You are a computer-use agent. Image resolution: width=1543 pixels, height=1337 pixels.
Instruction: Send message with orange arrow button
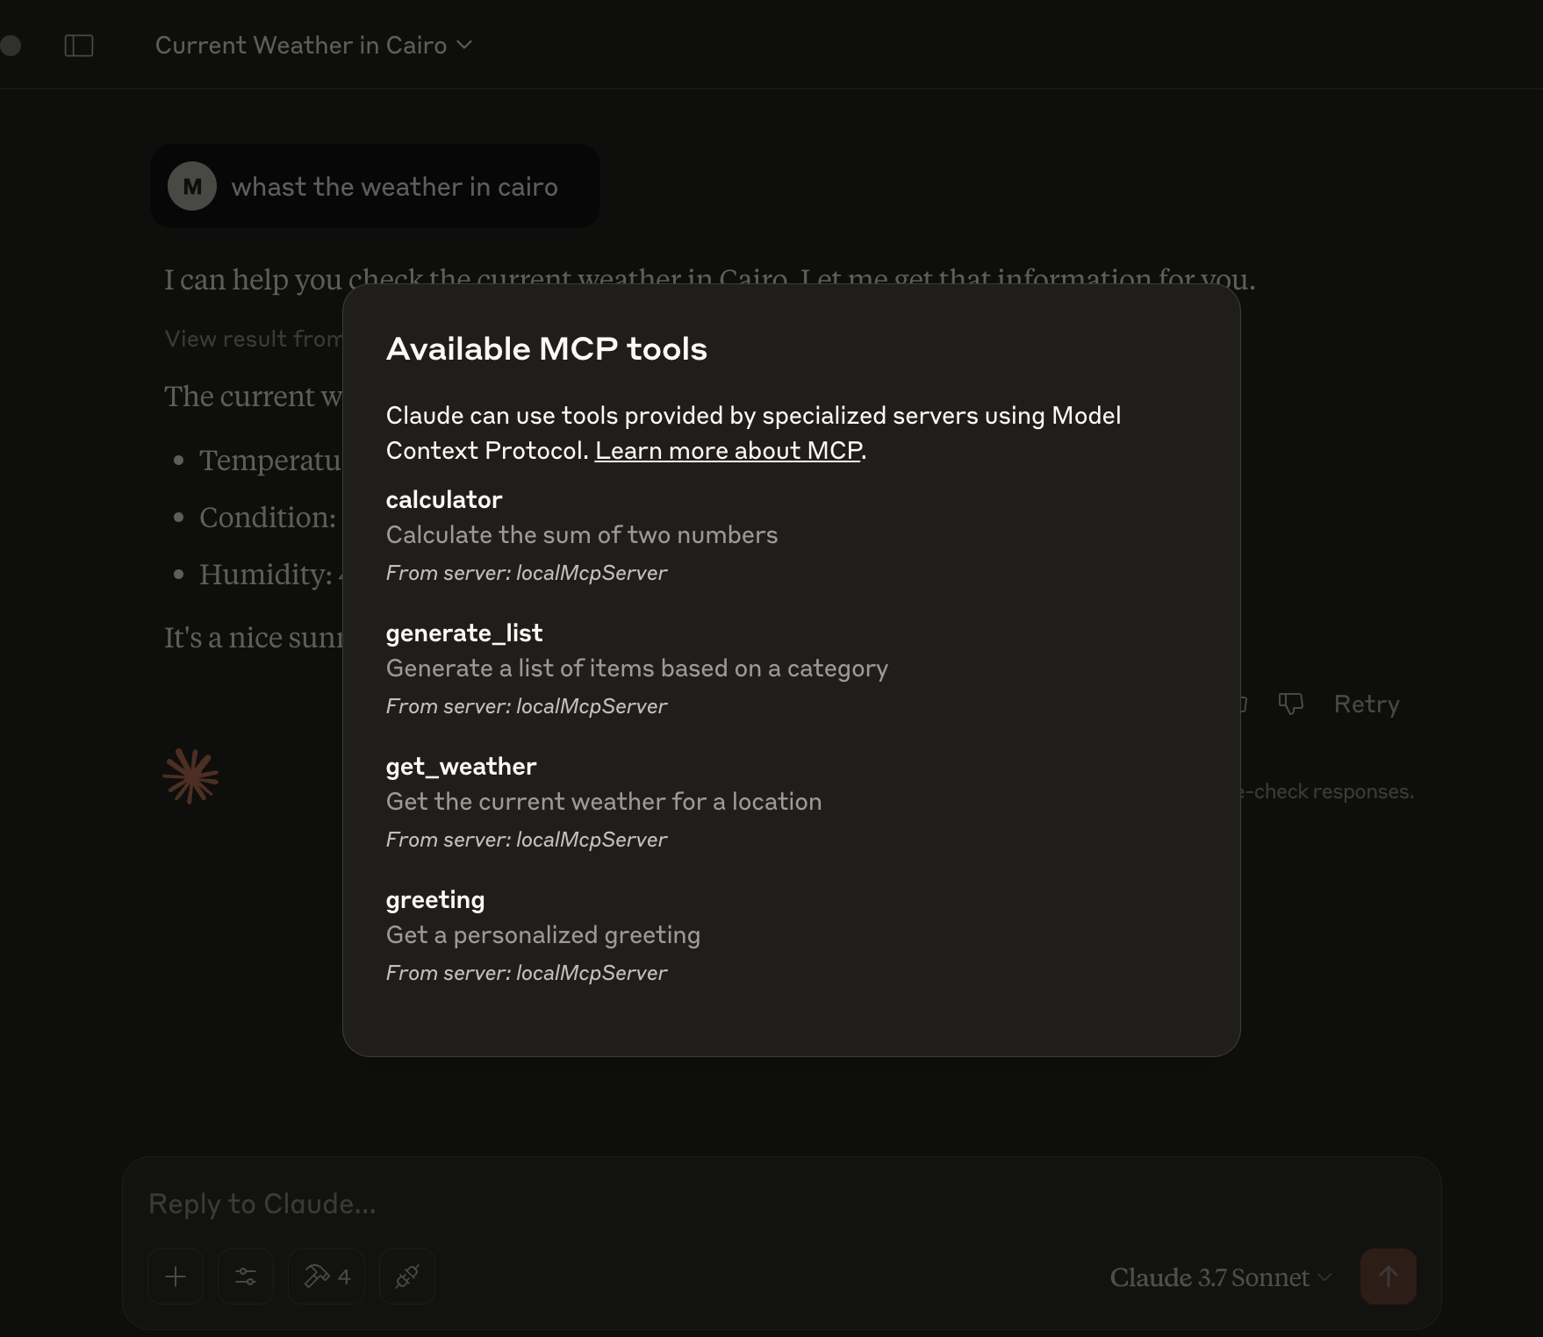pyautogui.click(x=1389, y=1276)
